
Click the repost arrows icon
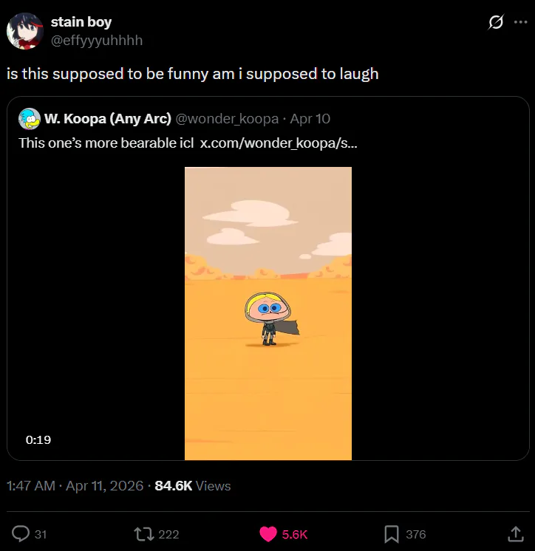(141, 533)
